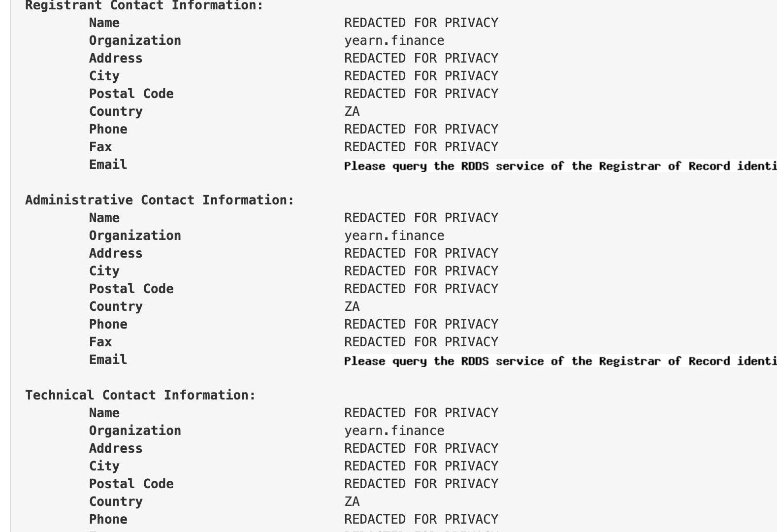Screen dimensions: 777x532
Task: Click the administrative Phone redacted value
Action: pos(421,324)
